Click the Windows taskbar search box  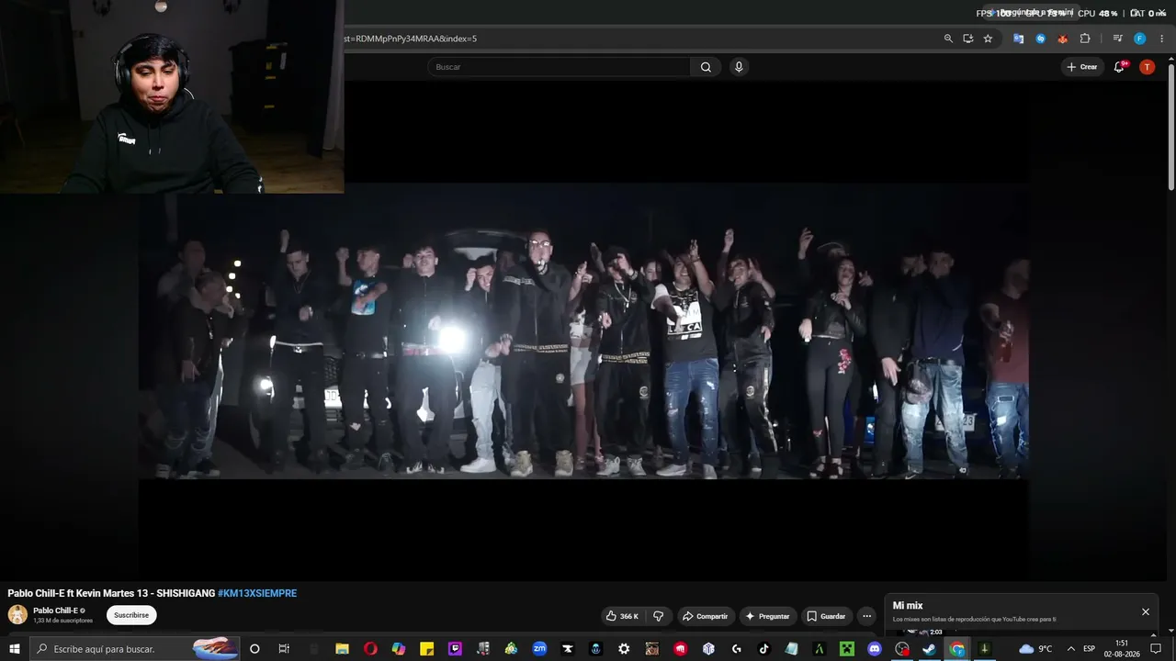[135, 649]
